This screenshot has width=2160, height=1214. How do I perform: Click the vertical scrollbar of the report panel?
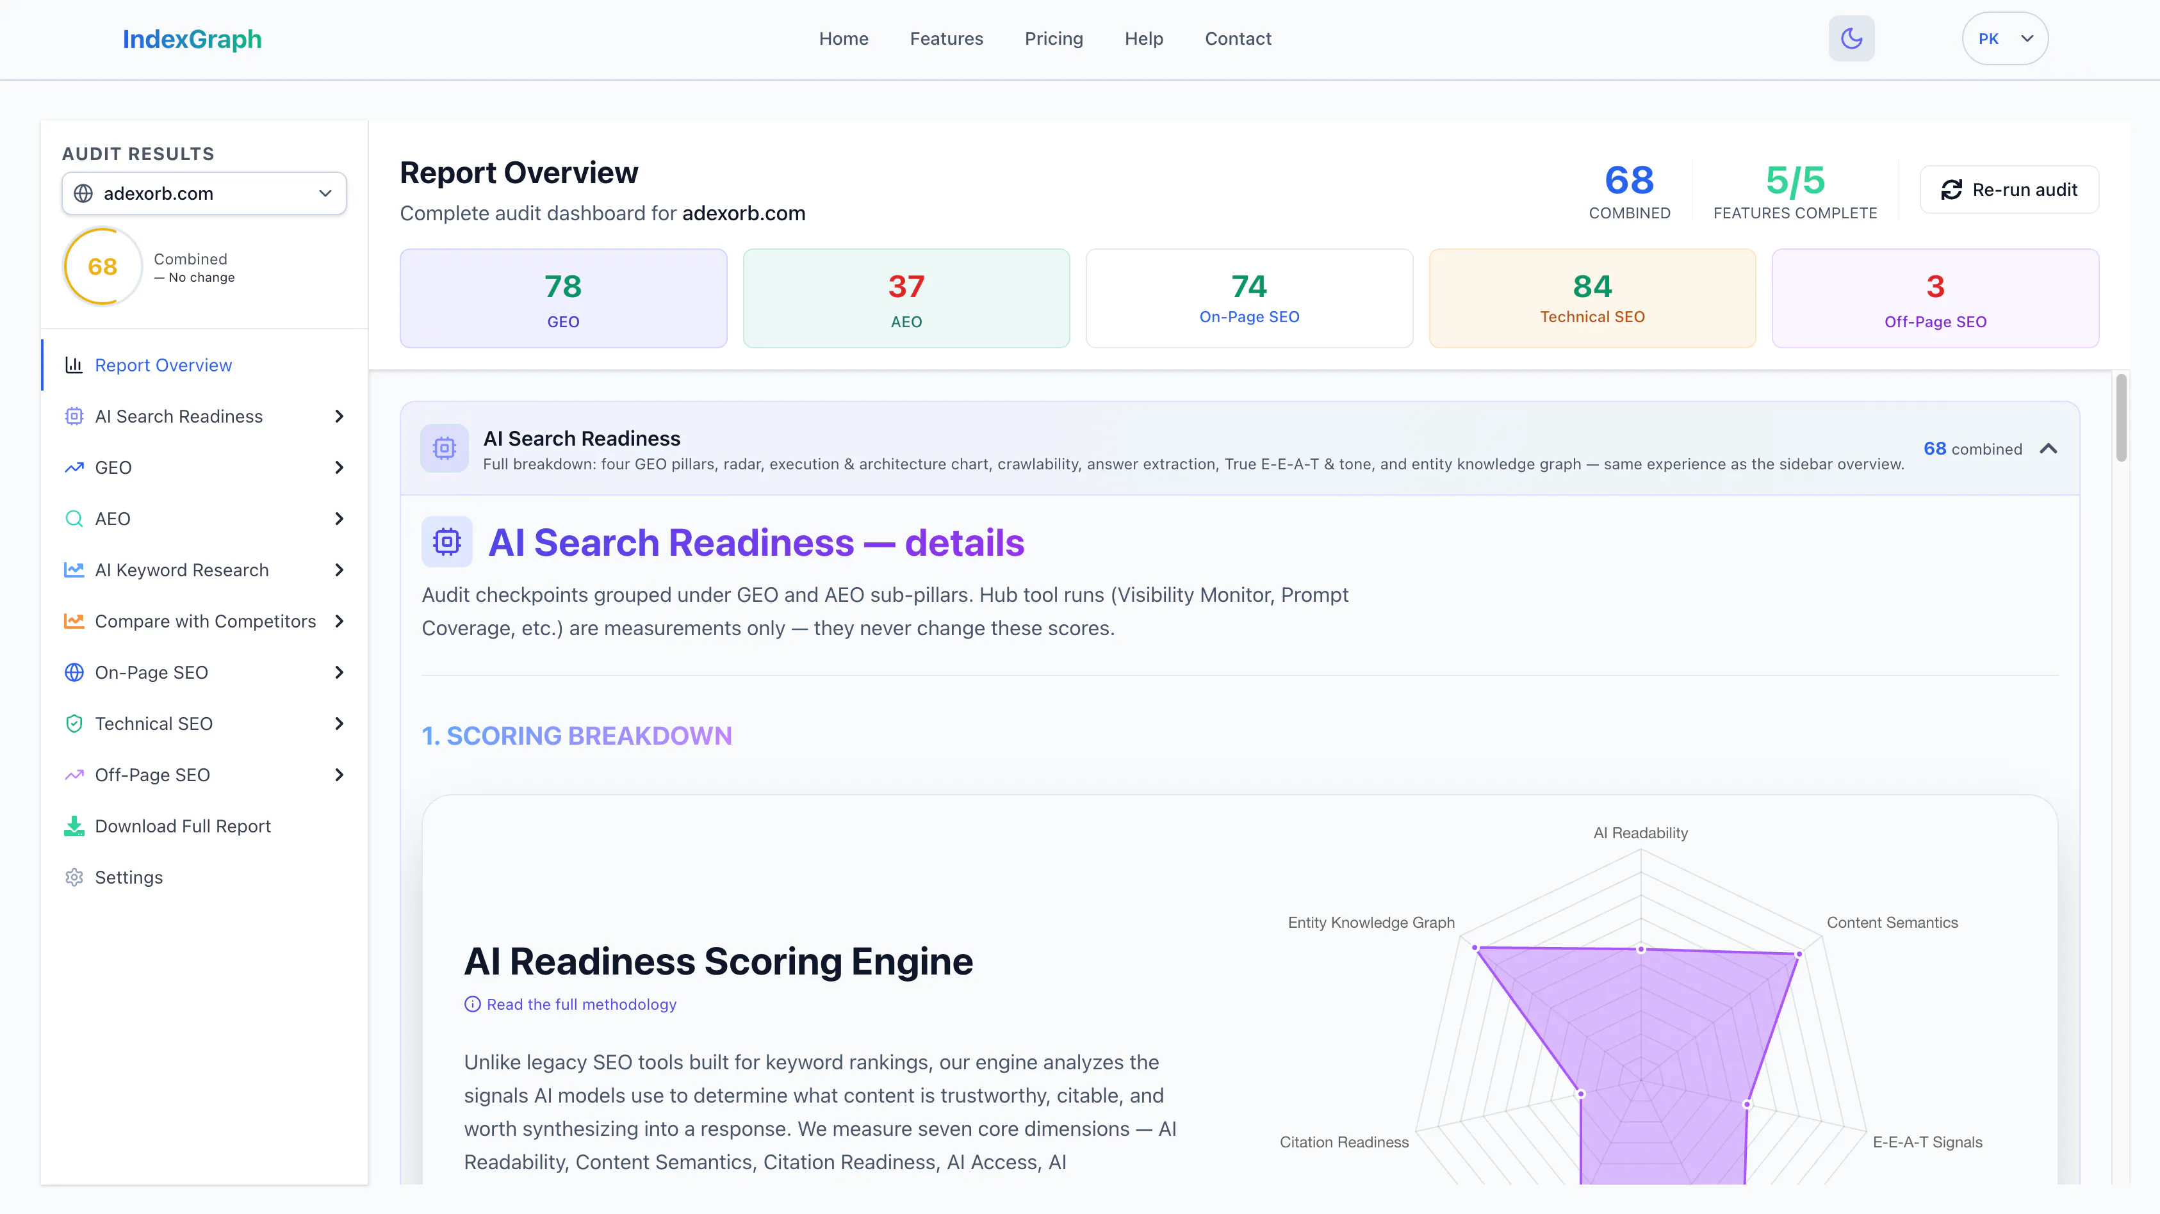tap(2120, 417)
